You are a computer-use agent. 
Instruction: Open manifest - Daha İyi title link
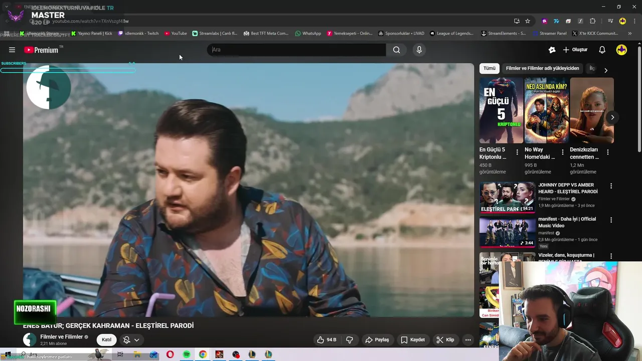(x=567, y=222)
